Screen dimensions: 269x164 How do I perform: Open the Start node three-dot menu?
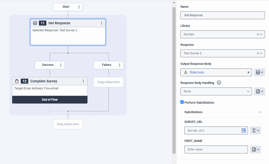(79, 7)
